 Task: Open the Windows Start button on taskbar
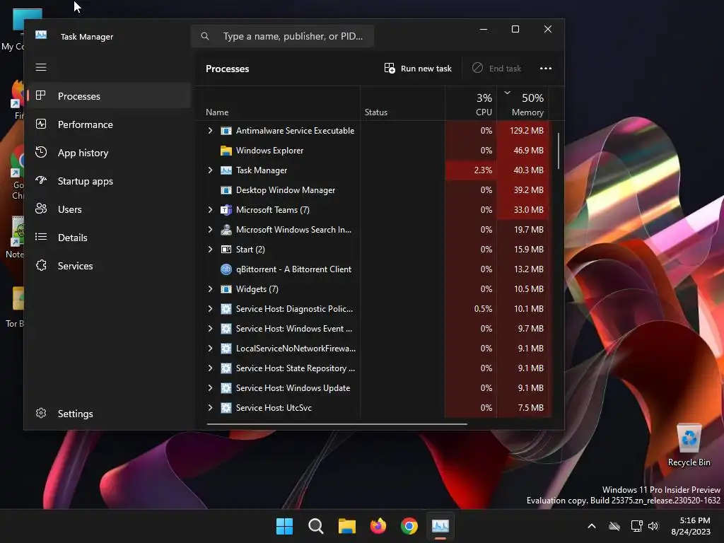pyautogui.click(x=284, y=526)
